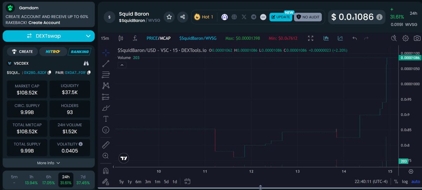Viewport: 422px width, 190px height.
Task: Open chart settings gear
Action: tap(405, 38)
